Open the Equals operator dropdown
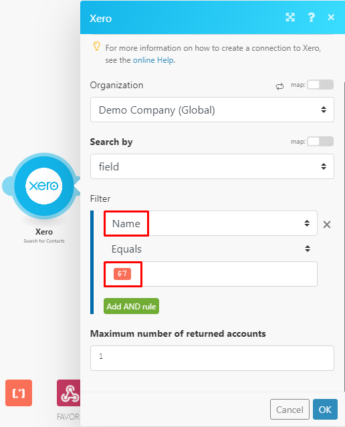345x427 pixels. (211, 249)
